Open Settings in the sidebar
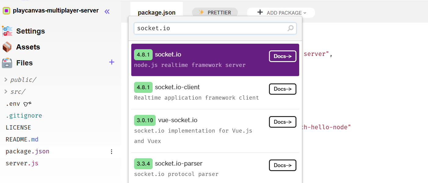The width and height of the screenshot is (428, 183). [x=31, y=31]
